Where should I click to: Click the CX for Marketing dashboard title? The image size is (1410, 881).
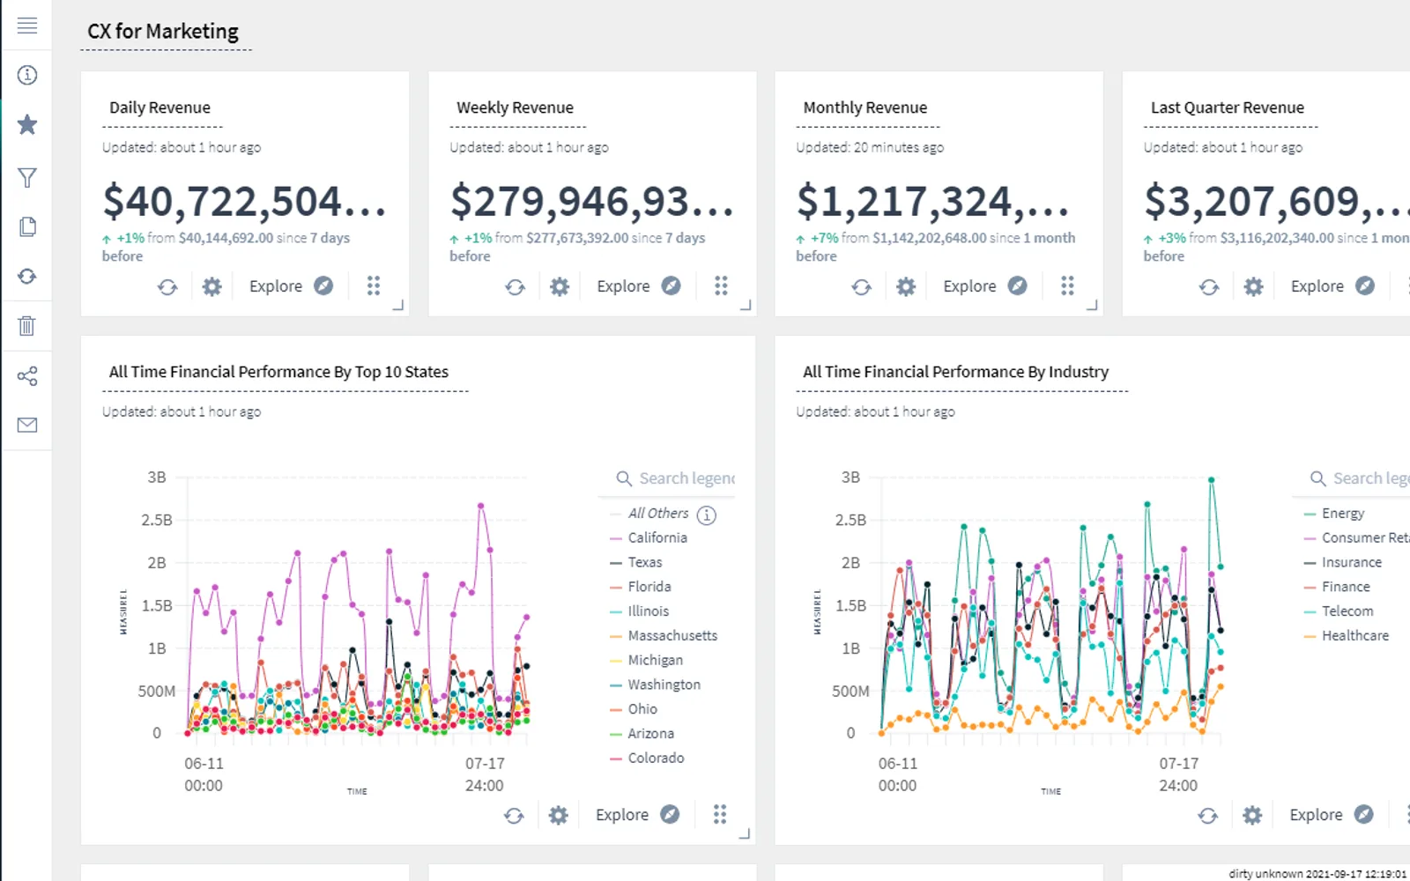click(x=163, y=32)
